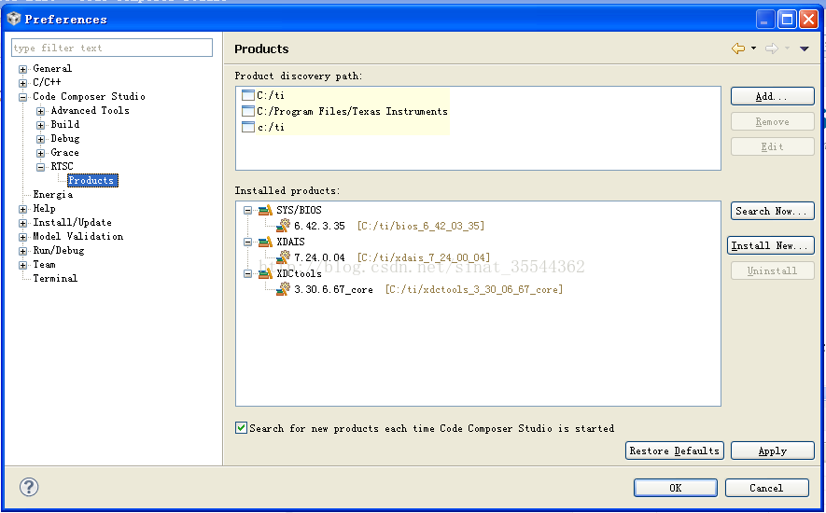Click the 7.24.0.04 version gear icon
The width and height of the screenshot is (826, 513).
click(283, 257)
